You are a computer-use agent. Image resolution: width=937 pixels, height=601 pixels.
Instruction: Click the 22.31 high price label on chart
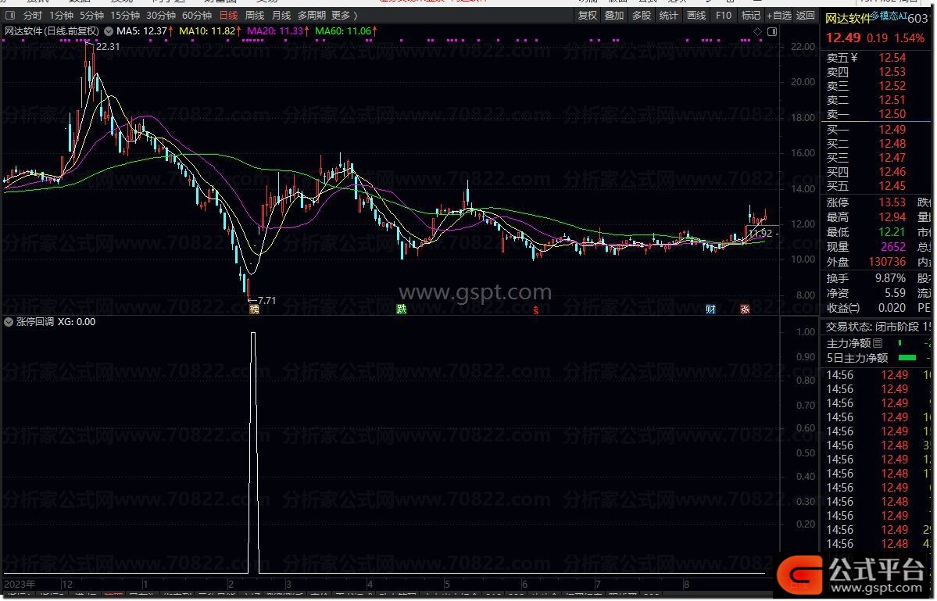coord(108,47)
